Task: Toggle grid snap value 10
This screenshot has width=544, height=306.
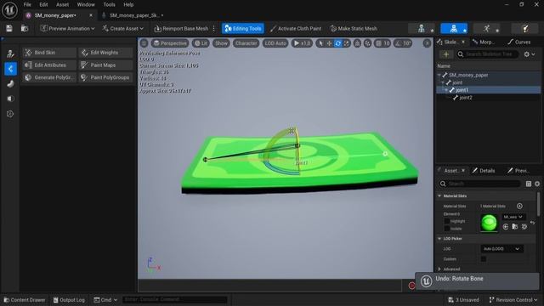Action: [382, 43]
